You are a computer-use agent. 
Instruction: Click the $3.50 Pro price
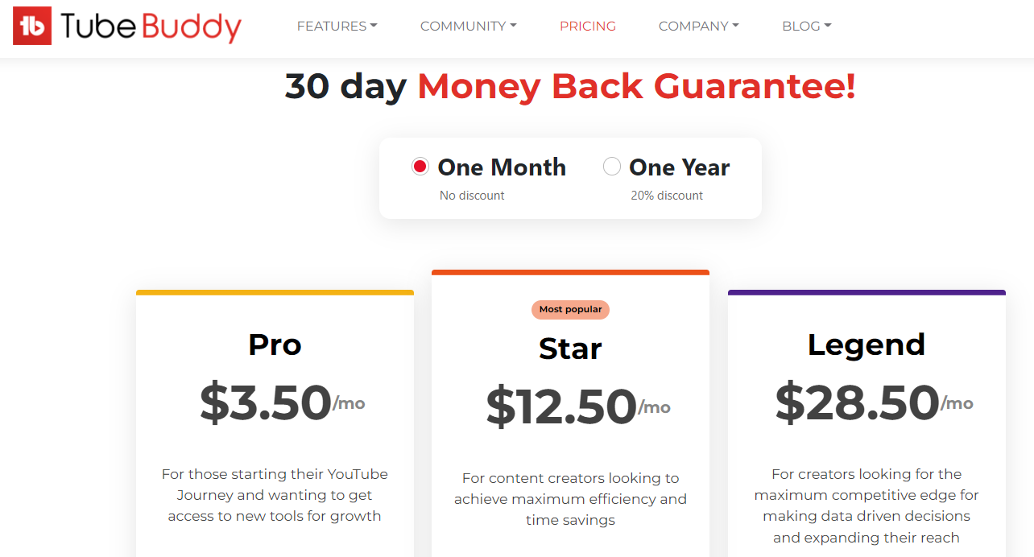point(266,402)
